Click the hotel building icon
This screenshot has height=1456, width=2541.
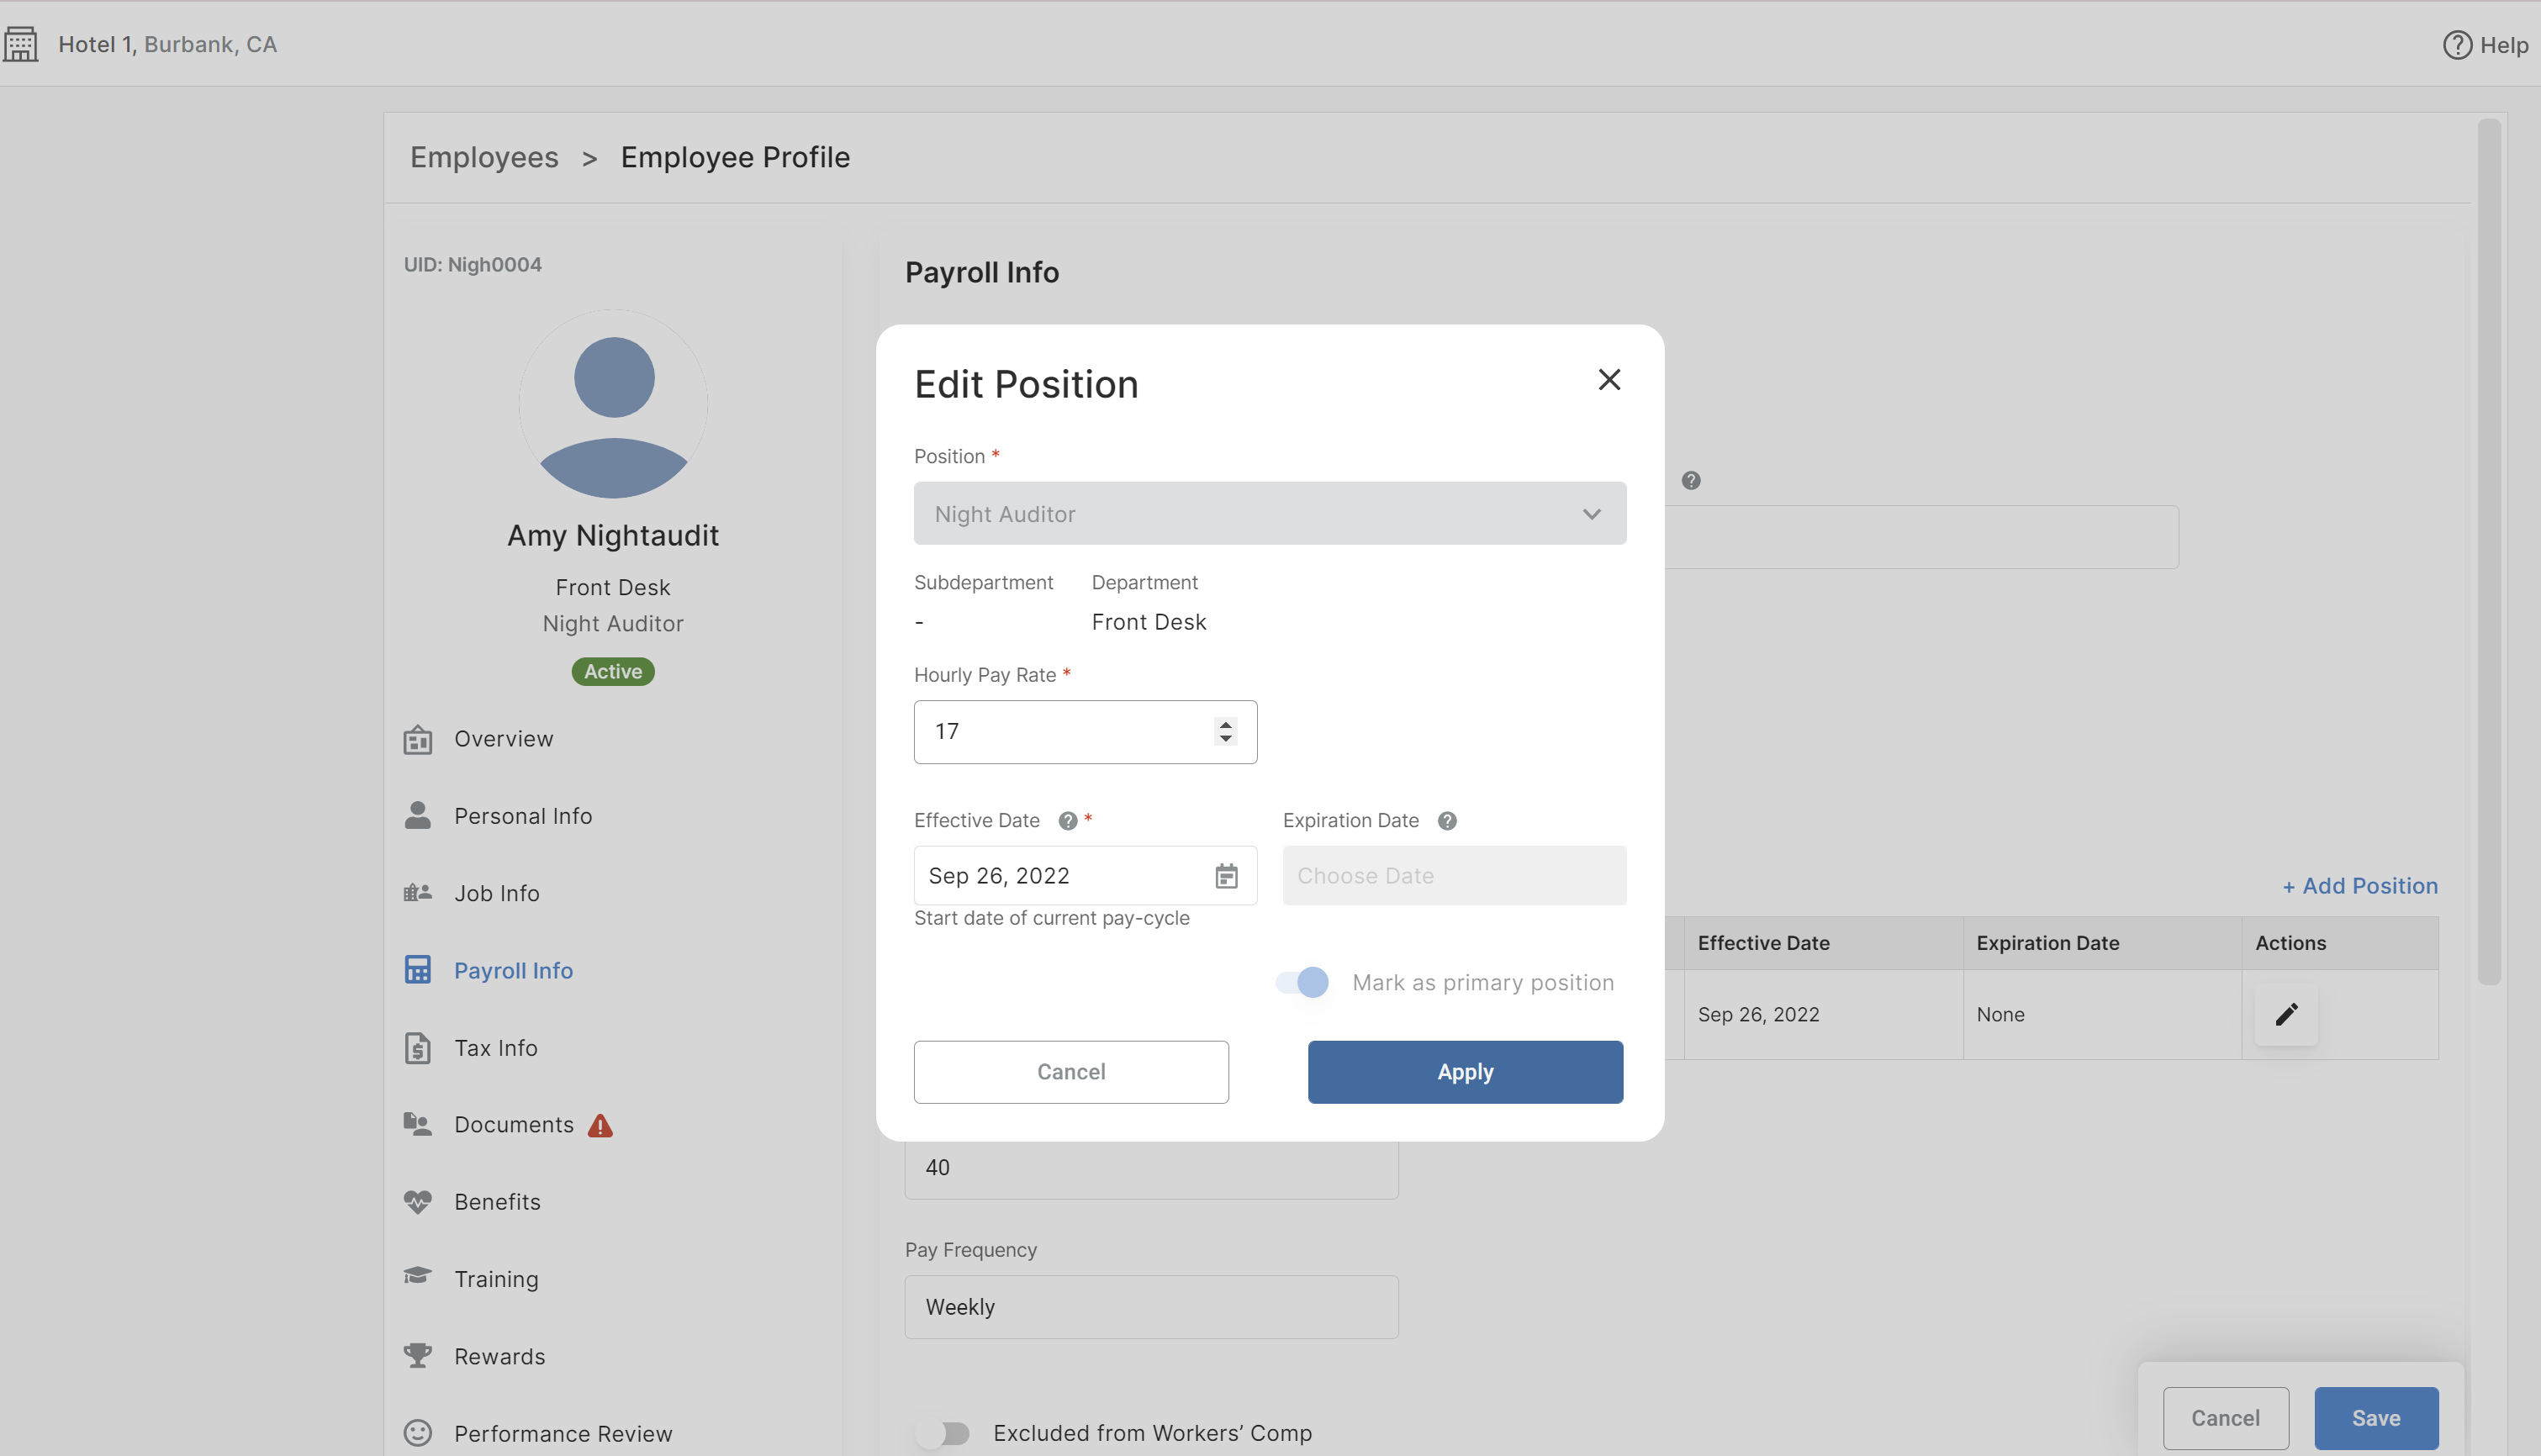(x=20, y=45)
